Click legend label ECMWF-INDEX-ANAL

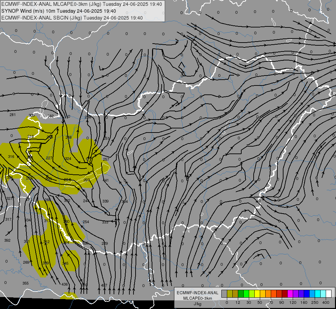coord(198,293)
